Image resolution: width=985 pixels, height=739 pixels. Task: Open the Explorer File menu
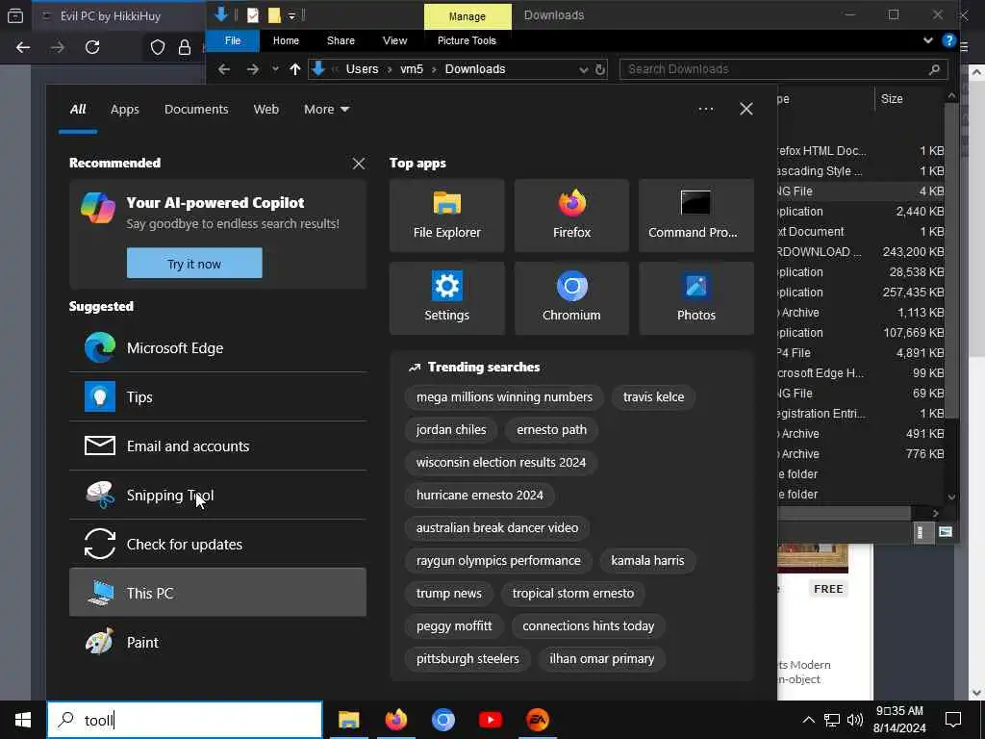point(233,40)
